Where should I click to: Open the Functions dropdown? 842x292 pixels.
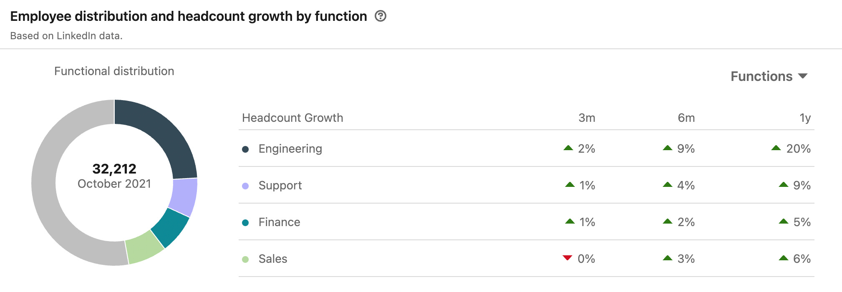click(769, 76)
